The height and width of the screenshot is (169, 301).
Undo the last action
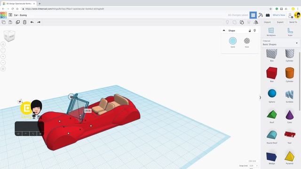[32, 22]
